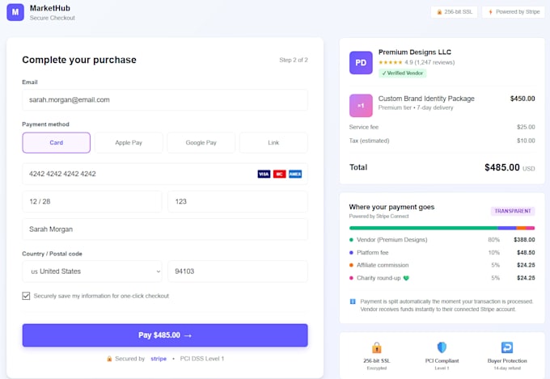Open the United States country dropdown
Viewport: 550px width, 379px height.
[x=92, y=272]
